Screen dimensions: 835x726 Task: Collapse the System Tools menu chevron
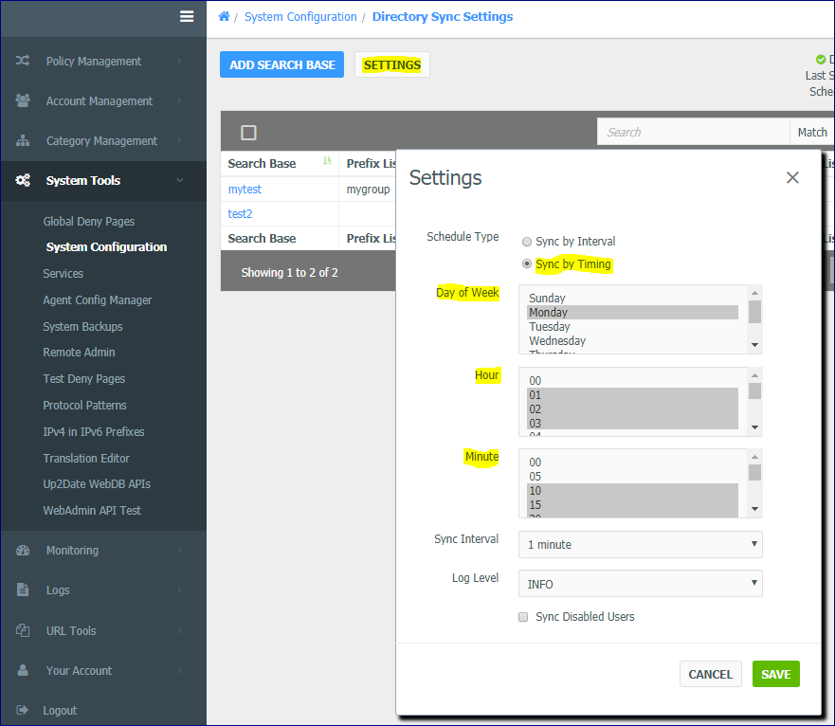179,180
